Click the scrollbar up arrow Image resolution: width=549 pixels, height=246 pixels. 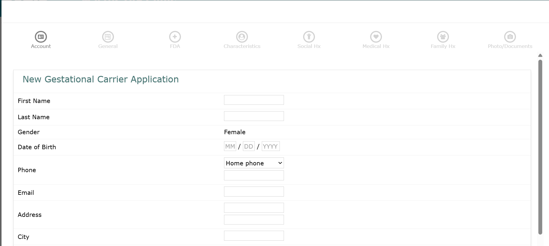[540, 55]
